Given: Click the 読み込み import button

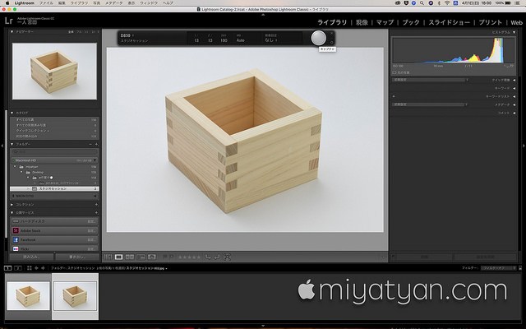Looking at the screenshot, I should pyautogui.click(x=31, y=257).
